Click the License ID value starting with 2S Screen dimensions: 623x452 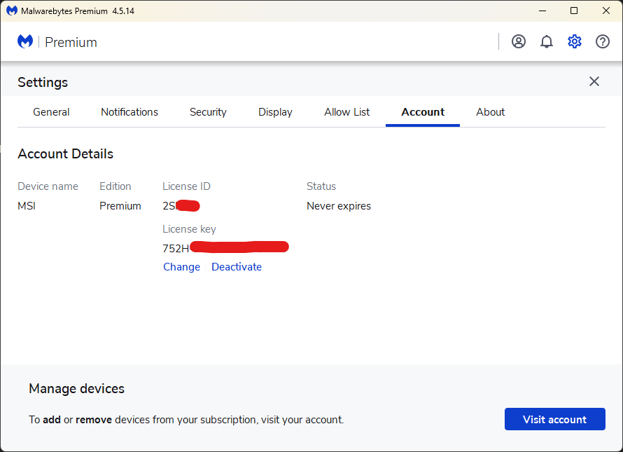(x=181, y=206)
